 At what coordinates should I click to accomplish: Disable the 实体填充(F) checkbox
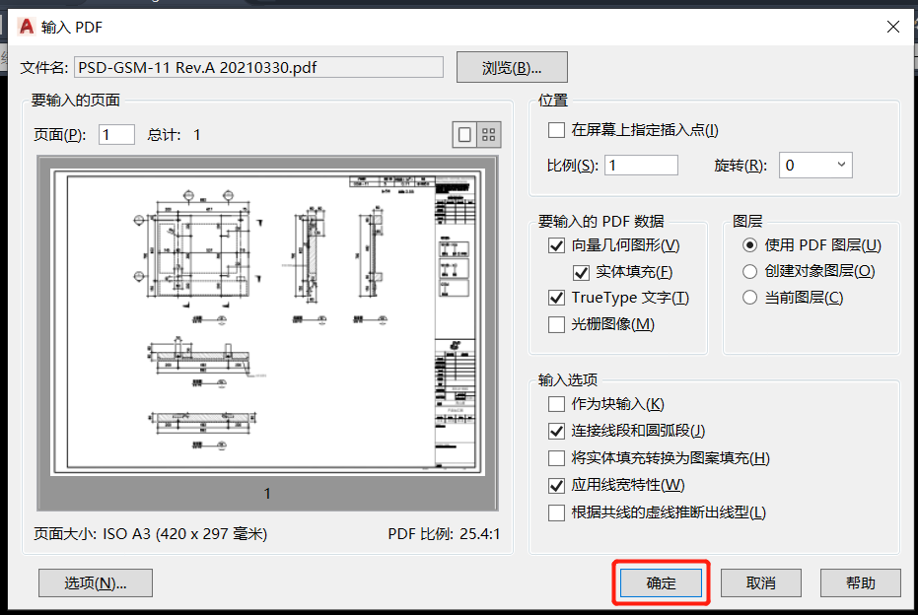(581, 272)
